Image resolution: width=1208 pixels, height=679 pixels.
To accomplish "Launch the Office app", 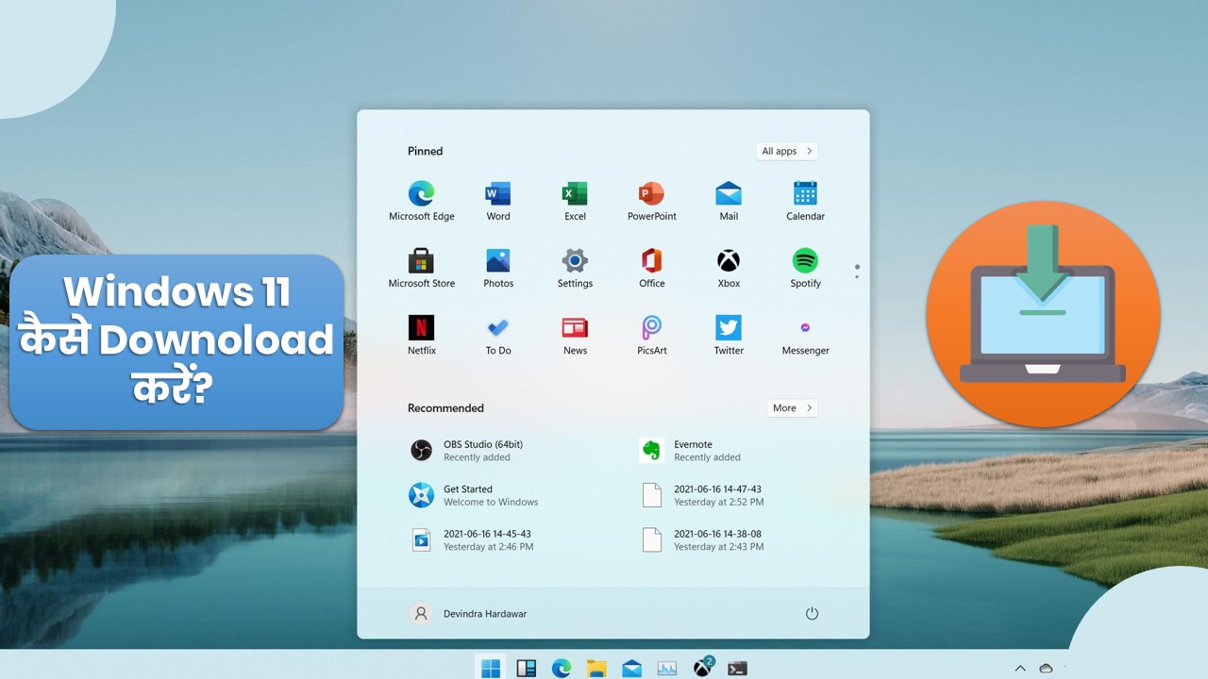I will [x=651, y=269].
